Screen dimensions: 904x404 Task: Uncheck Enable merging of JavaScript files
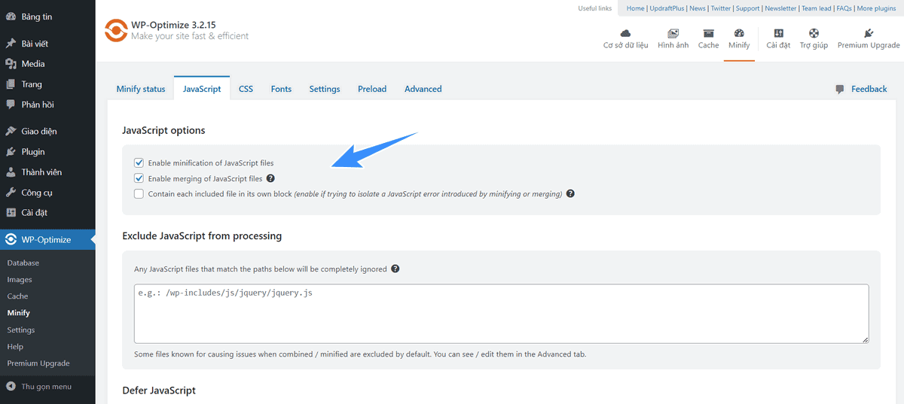click(x=139, y=178)
